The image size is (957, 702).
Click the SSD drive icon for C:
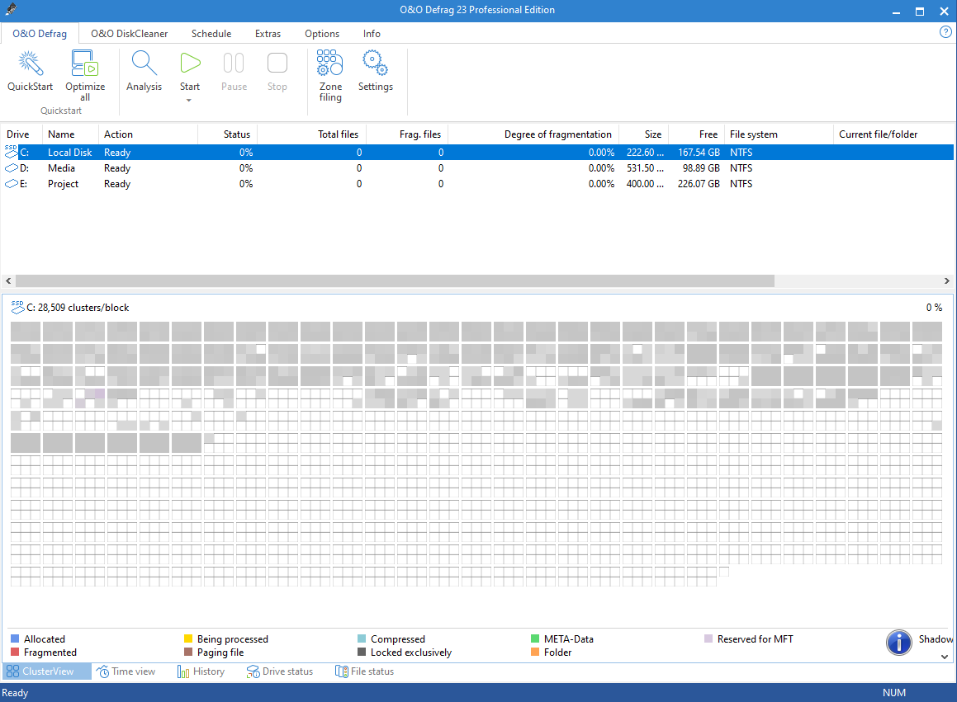click(x=12, y=152)
